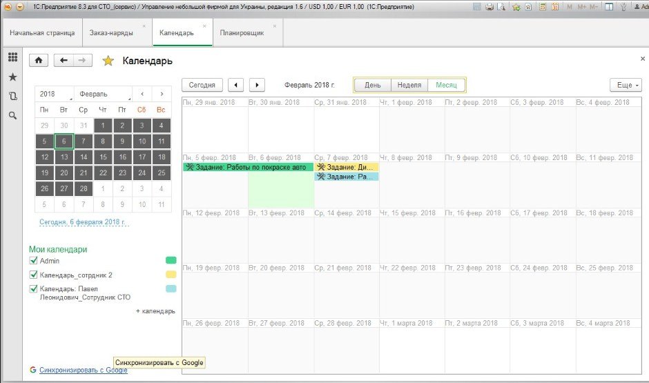
Task: Go to previous period with left arrow
Action: coord(235,85)
